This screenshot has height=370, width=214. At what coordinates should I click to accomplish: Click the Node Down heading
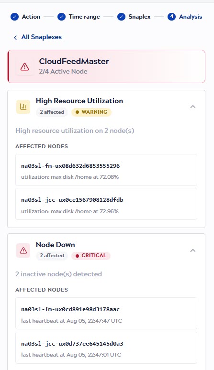coord(55,245)
